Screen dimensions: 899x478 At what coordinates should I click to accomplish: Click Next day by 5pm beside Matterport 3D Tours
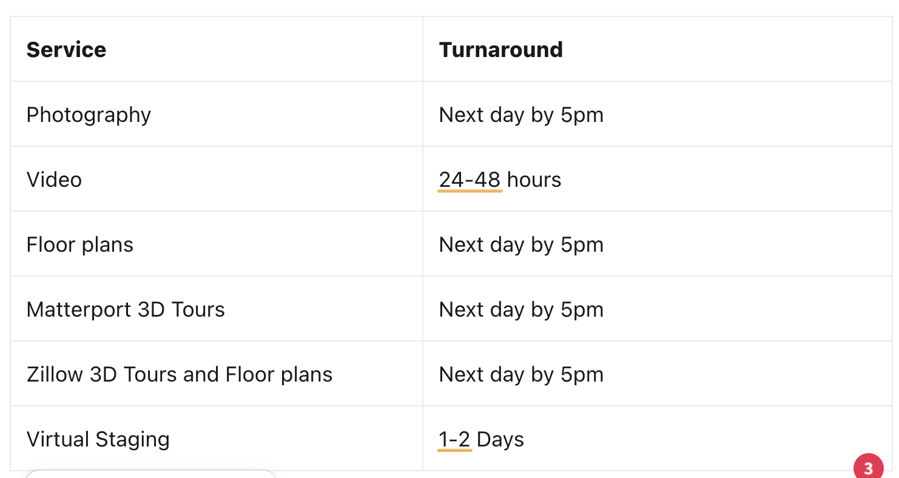[x=521, y=309]
